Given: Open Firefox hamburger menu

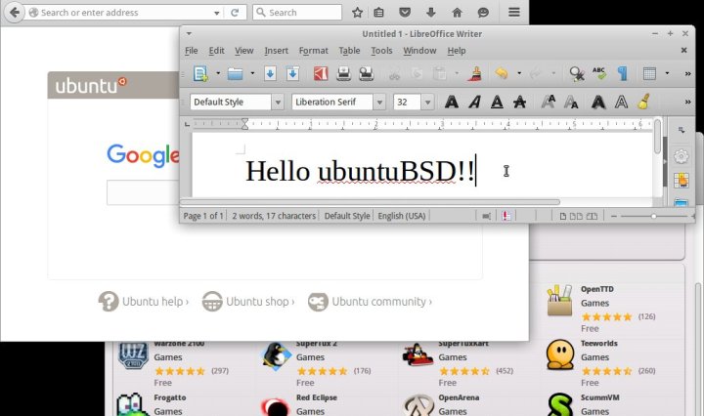Looking at the screenshot, I should [513, 13].
